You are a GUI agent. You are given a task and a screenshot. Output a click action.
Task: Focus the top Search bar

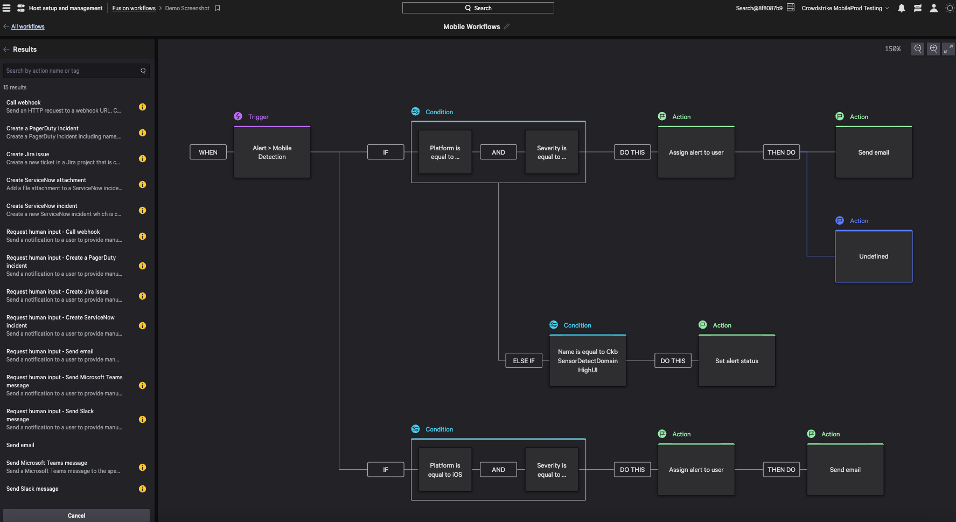478,8
